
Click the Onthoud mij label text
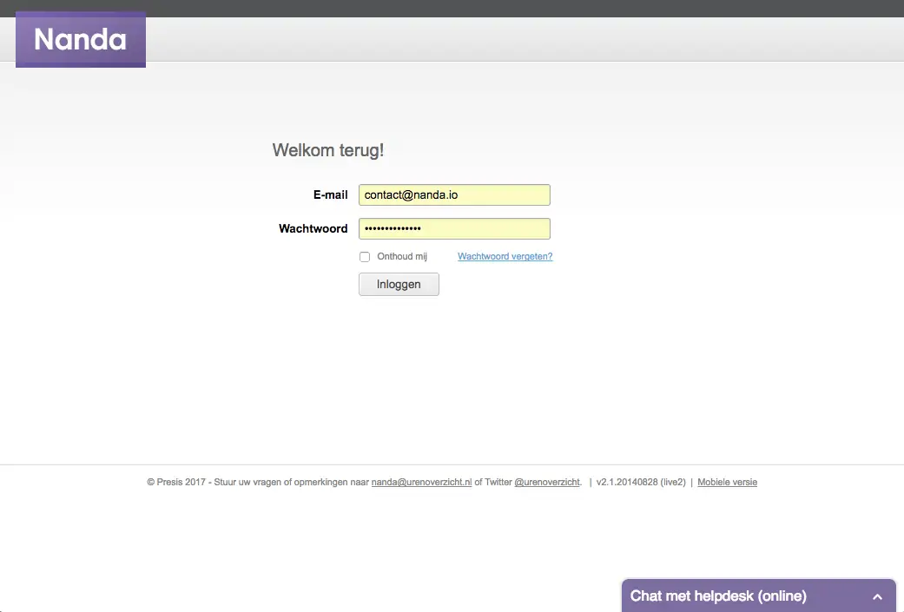[402, 256]
